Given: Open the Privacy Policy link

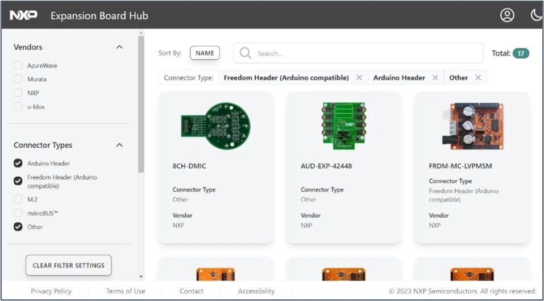Looking at the screenshot, I should (51, 291).
